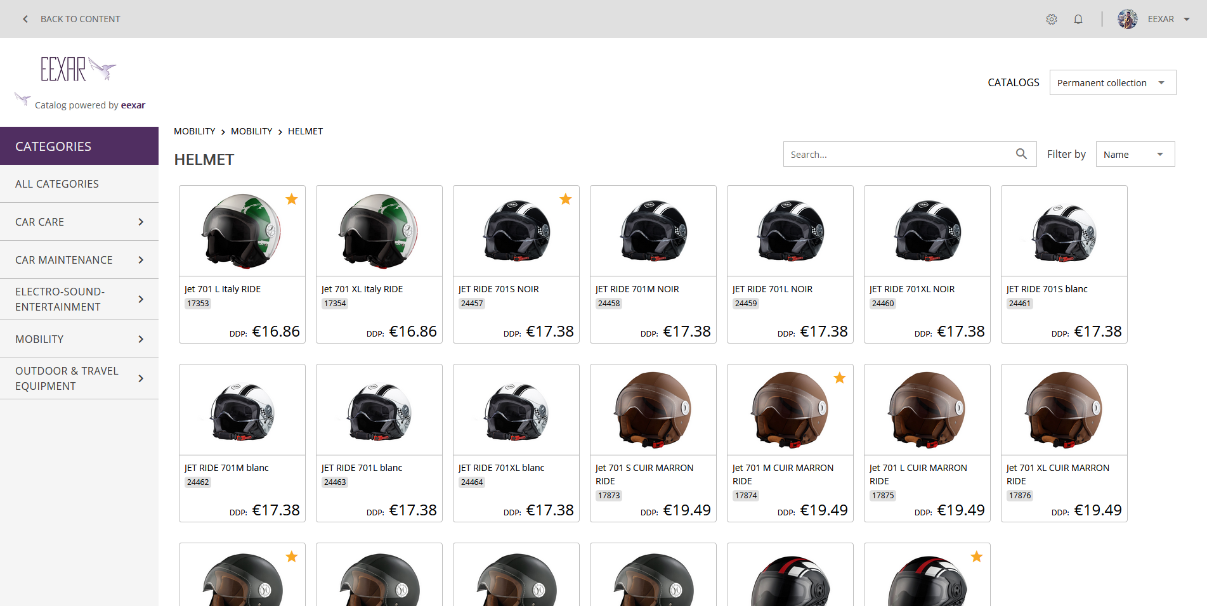Screen dimensions: 1207x606
Task: Expand the EEXAR user account menu
Action: coord(1186,19)
